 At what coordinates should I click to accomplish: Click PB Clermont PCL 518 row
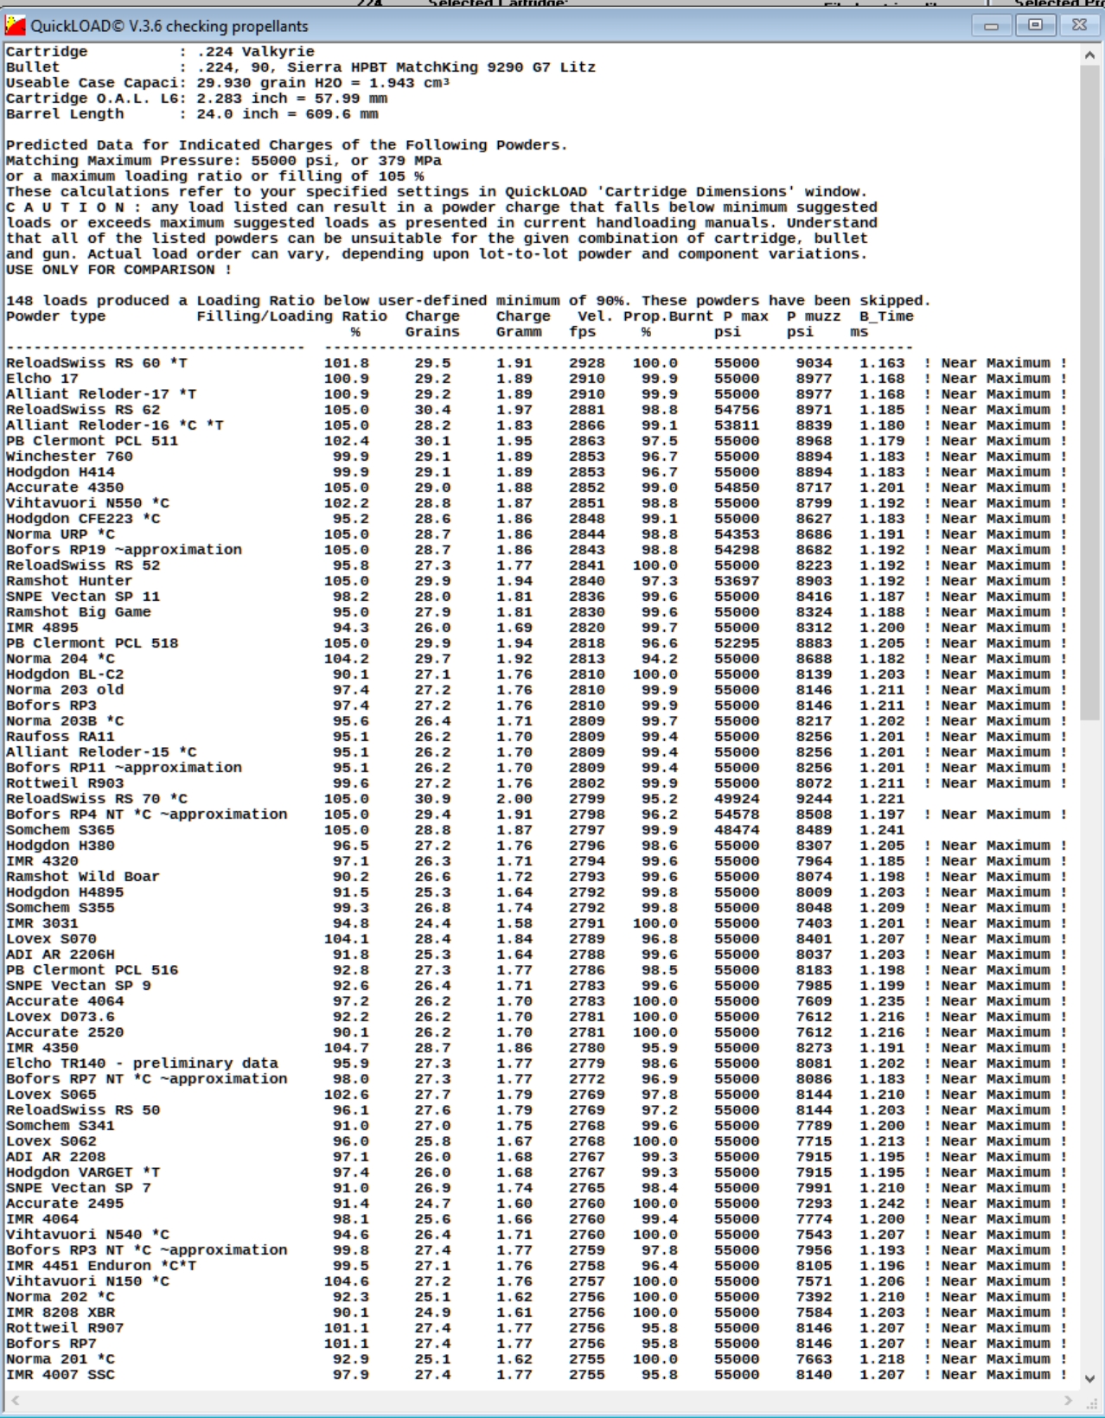pyautogui.click(x=536, y=643)
